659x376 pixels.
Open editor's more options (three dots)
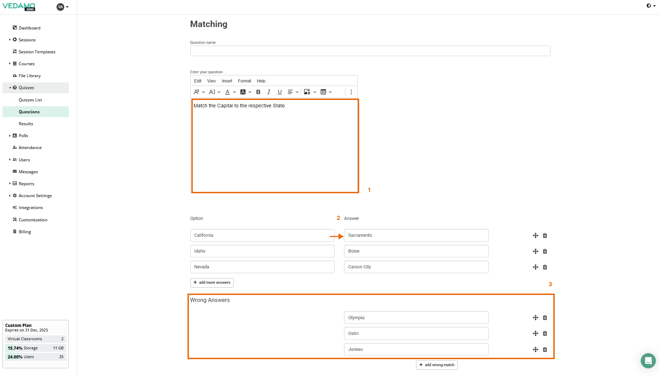click(351, 92)
